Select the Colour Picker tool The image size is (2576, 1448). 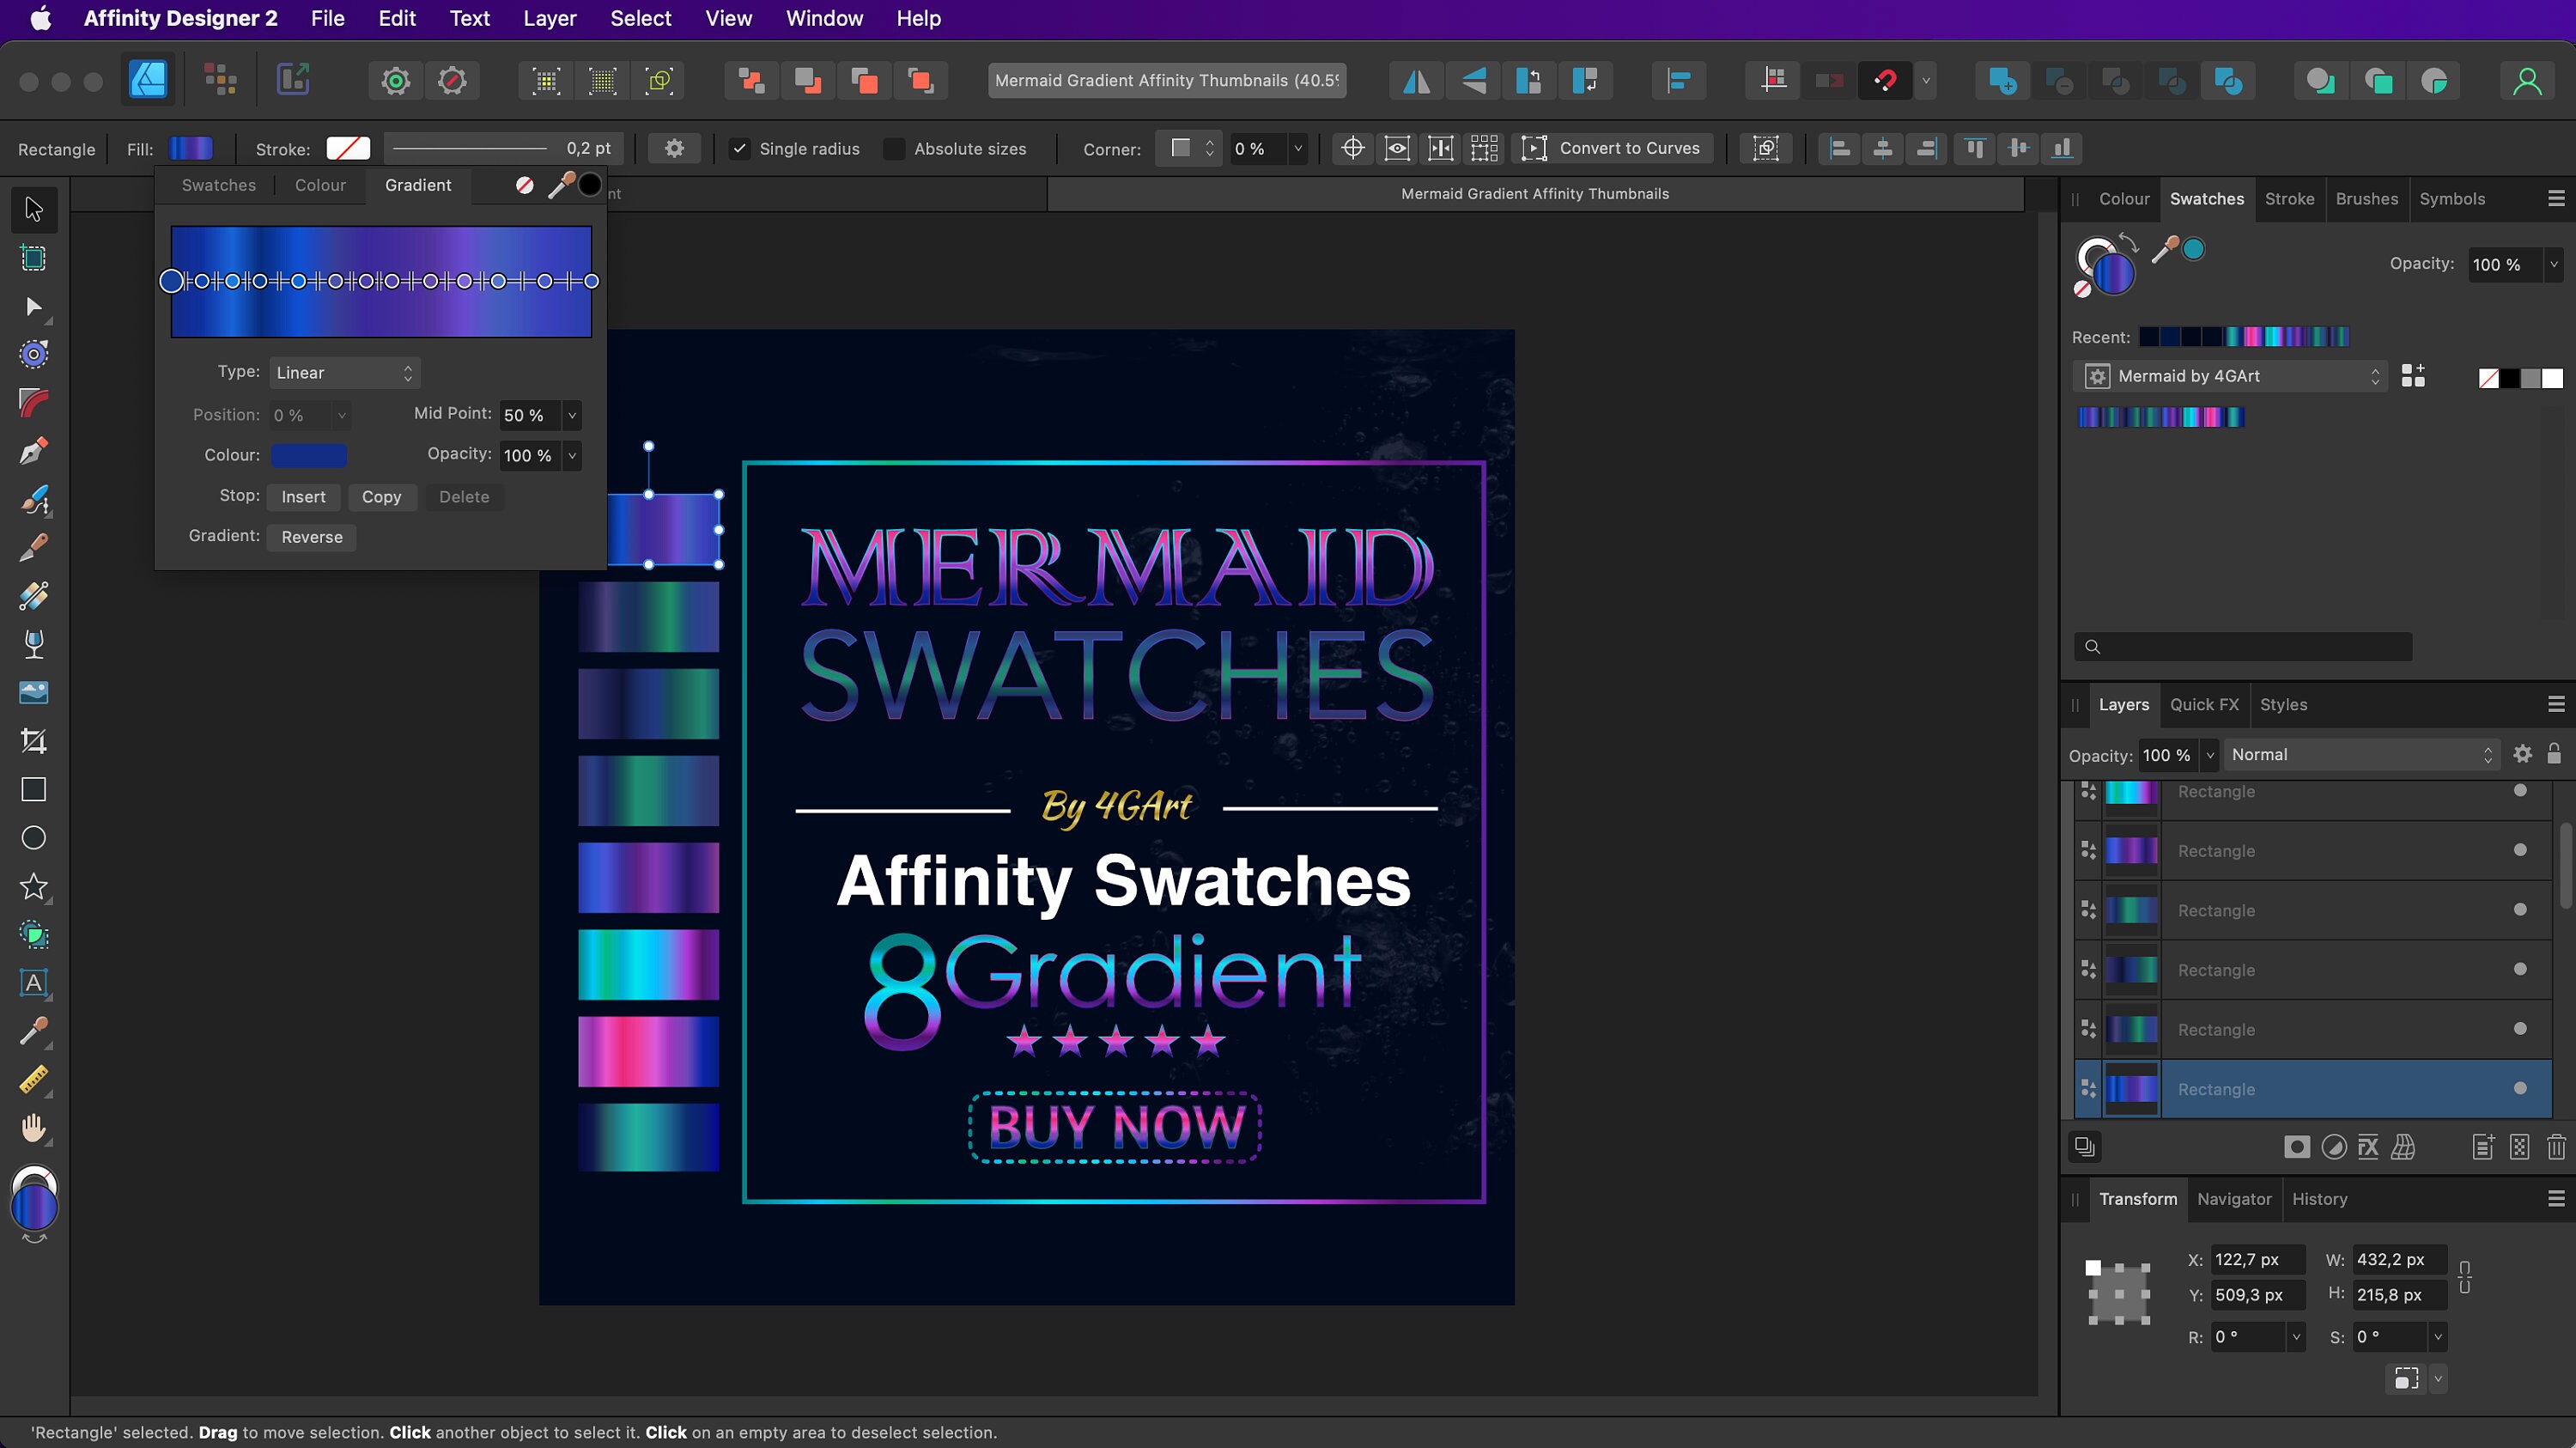[33, 1031]
